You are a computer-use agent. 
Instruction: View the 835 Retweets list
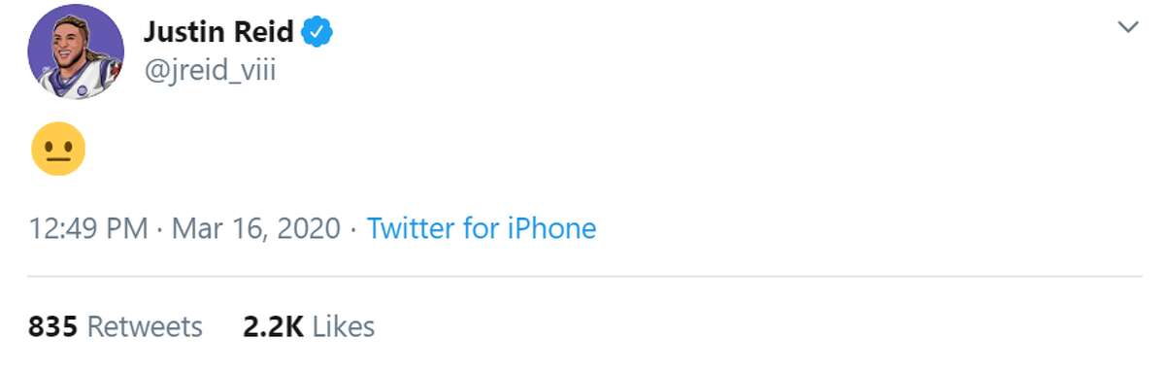[116, 326]
